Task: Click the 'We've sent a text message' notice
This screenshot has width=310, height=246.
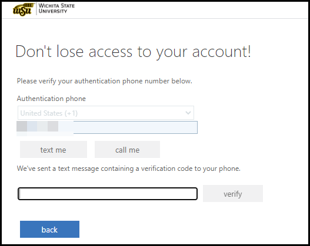Action: click(128, 169)
